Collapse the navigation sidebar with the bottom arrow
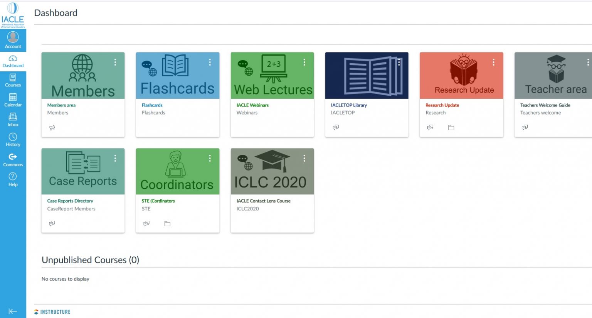The width and height of the screenshot is (592, 318). pyautogui.click(x=13, y=311)
